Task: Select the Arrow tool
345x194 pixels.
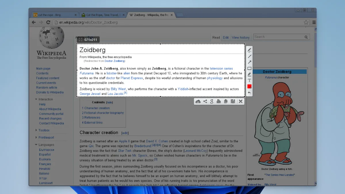Action: click(x=249, y=62)
